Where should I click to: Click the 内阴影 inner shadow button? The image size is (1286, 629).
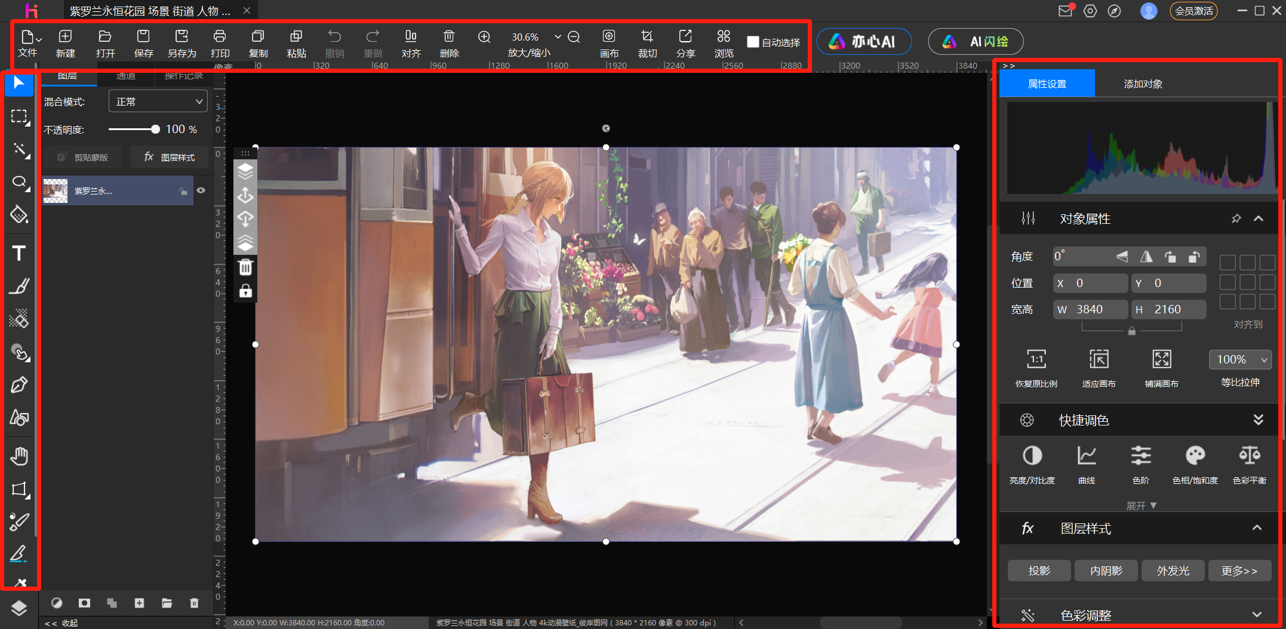tap(1106, 571)
